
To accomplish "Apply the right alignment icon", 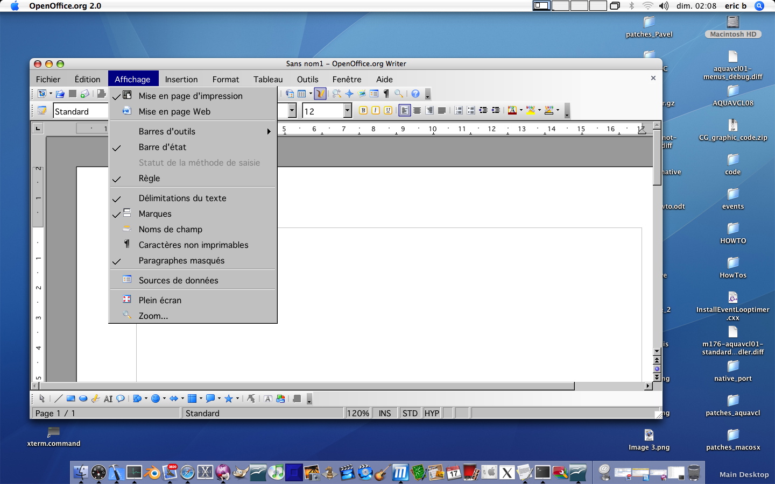I will (x=429, y=110).
